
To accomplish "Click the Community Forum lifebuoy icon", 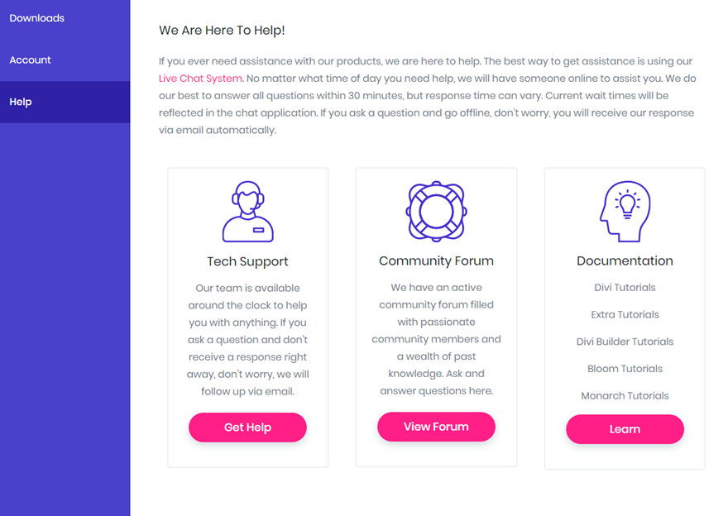I will click(x=436, y=212).
